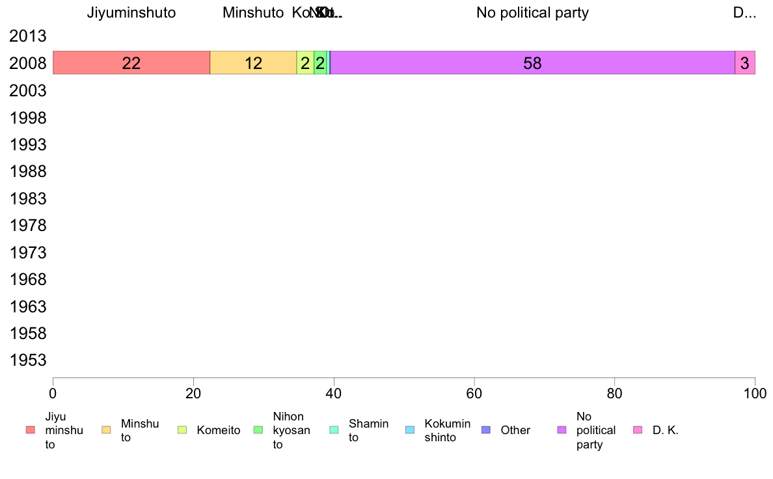Click the D. K. bar segment showing 3
The height and width of the screenshot is (479, 773).
click(x=745, y=62)
